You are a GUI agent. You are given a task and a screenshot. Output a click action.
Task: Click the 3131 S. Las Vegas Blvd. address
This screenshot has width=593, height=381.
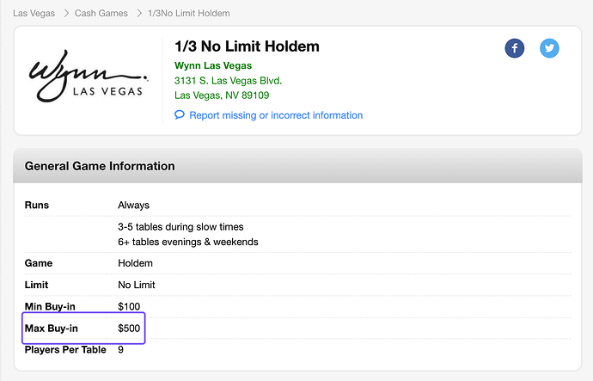(228, 81)
